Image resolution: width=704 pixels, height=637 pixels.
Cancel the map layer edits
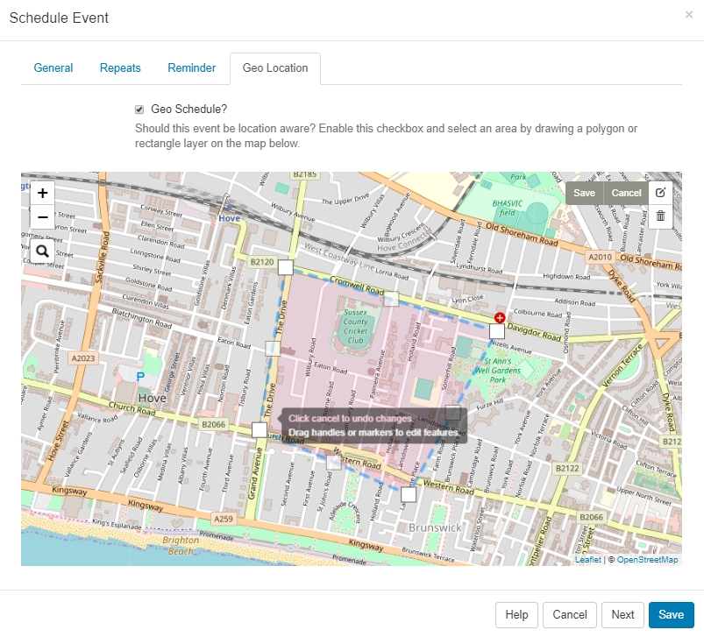626,193
